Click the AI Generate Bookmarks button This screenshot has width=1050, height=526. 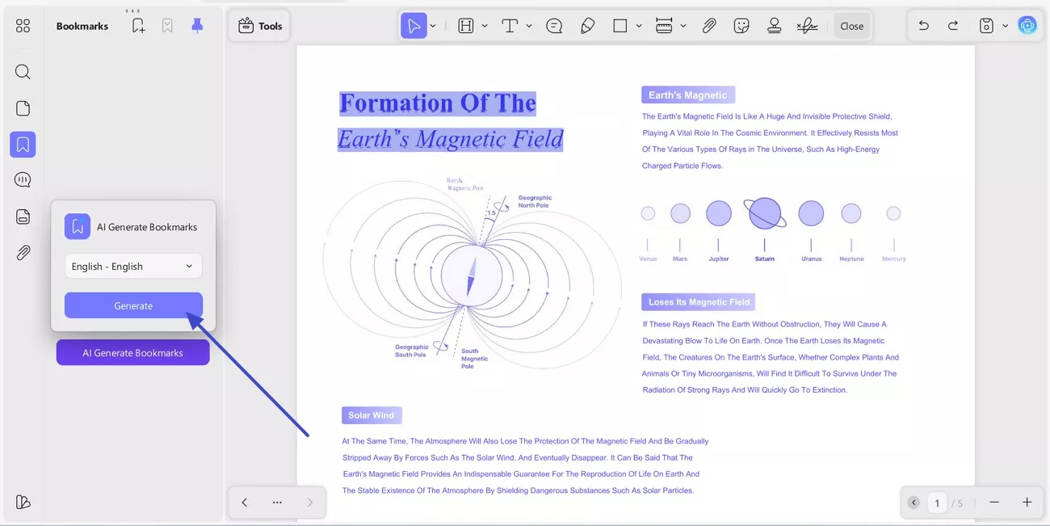click(132, 352)
